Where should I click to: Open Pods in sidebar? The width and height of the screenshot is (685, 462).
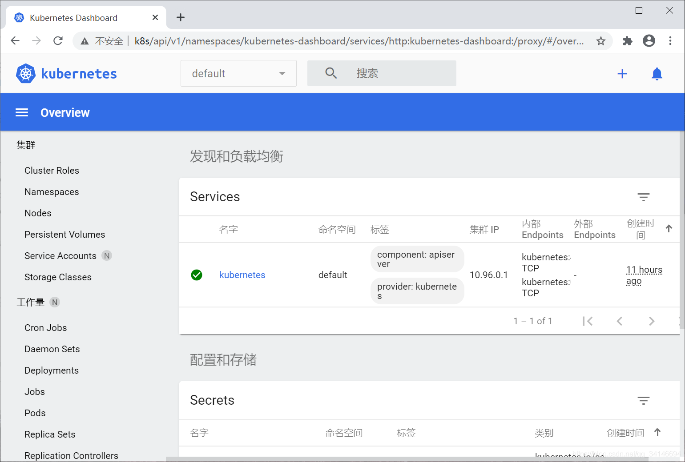(x=35, y=413)
